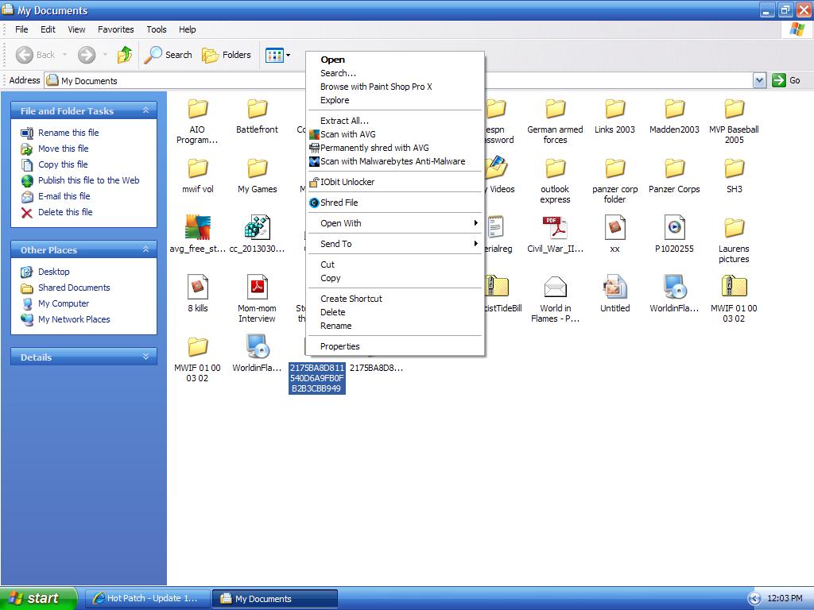
Task: Click the address bar field
Action: tap(399, 80)
